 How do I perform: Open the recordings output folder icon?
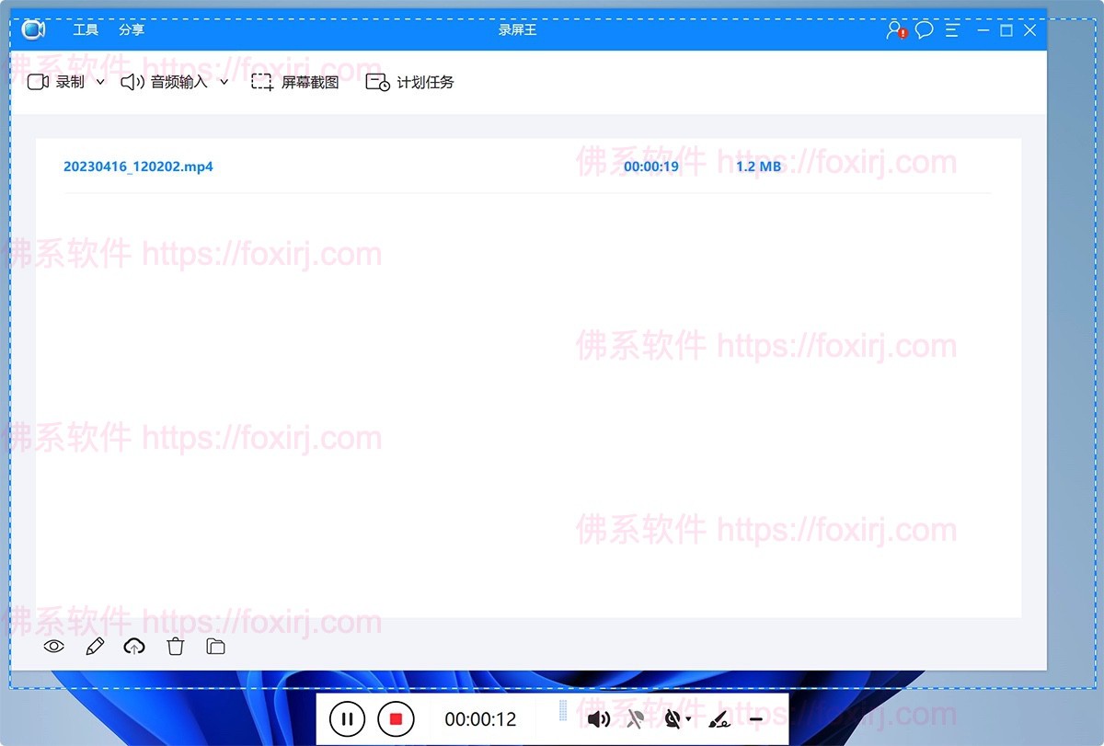point(214,646)
